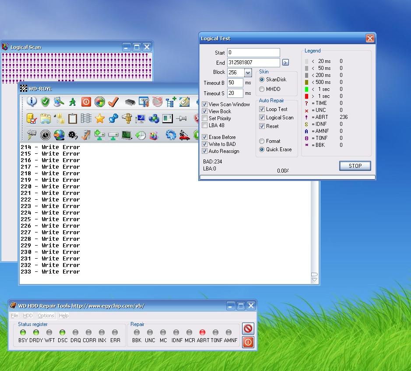Image resolution: width=411 pixels, height=371 pixels.
Task: Open the Block size dropdown
Action: coord(248,73)
